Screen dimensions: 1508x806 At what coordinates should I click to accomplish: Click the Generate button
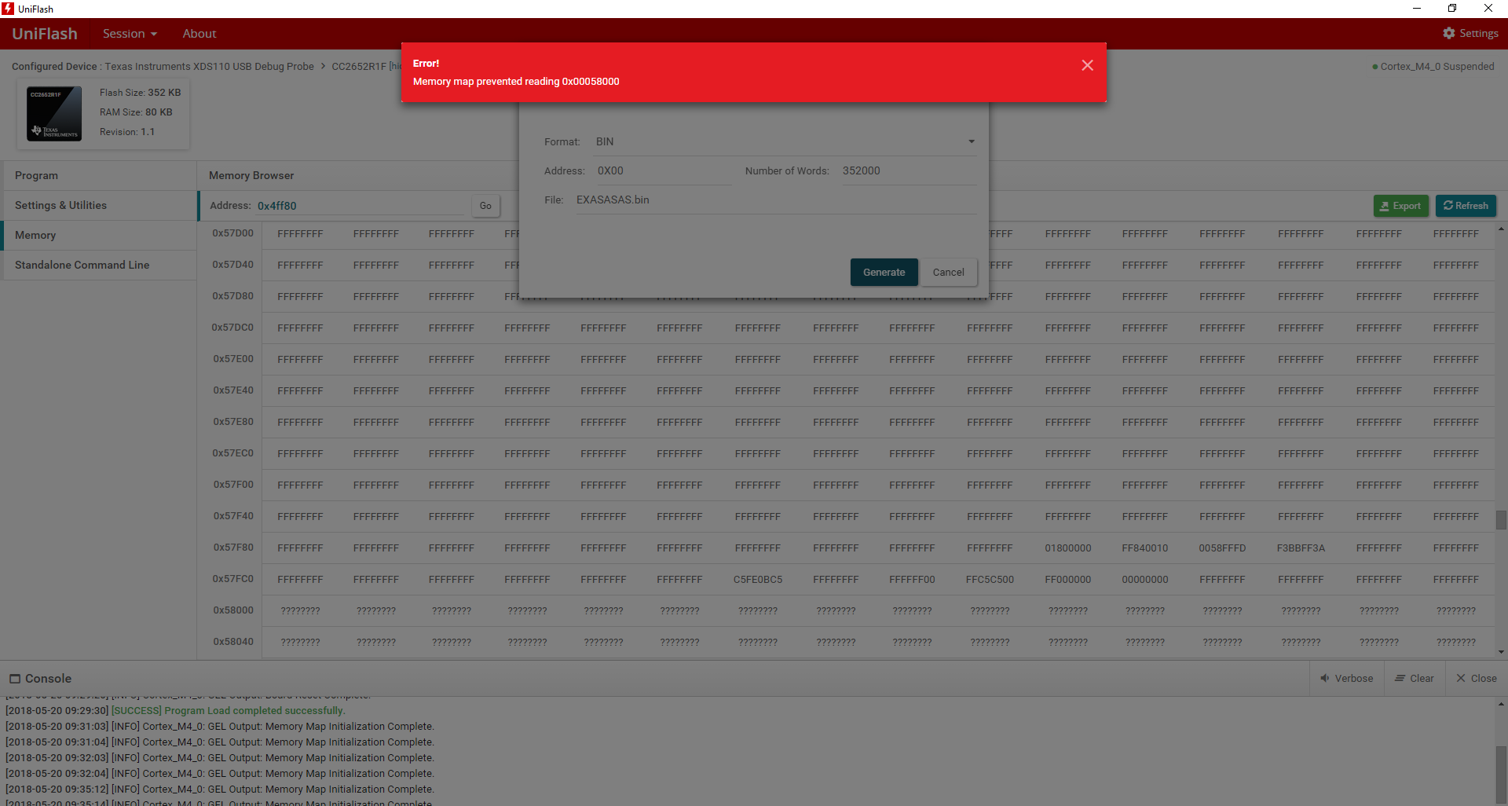click(x=884, y=272)
